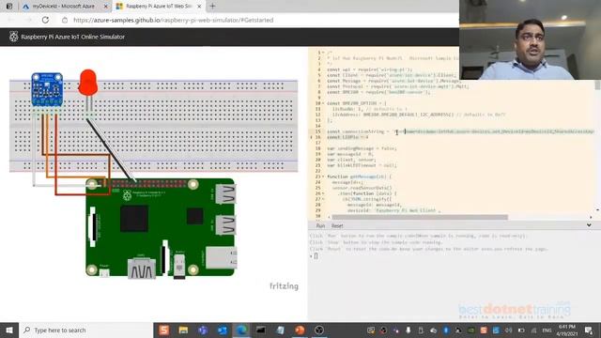Click the Type here to search box
Screen dimensions: 601x338
click(x=85, y=330)
